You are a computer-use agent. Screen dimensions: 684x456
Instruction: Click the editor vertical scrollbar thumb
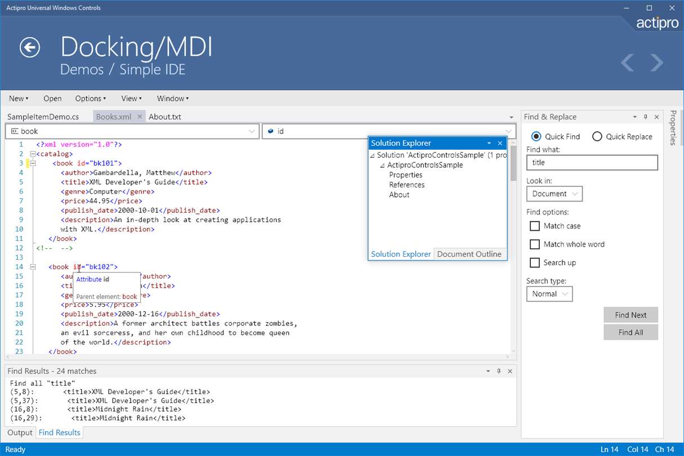tap(513, 163)
